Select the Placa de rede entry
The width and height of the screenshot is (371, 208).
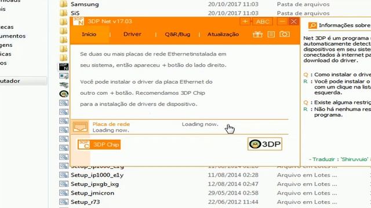(179, 127)
